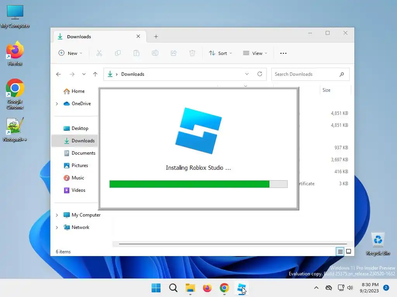The image size is (397, 297).
Task: Open the Sort dropdown menu
Action: [x=220, y=53]
